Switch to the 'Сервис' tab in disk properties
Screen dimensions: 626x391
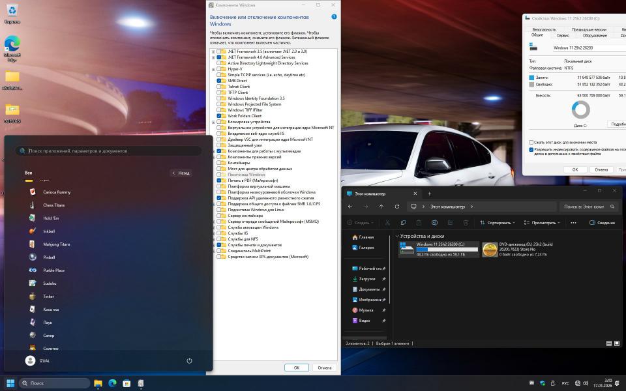click(x=563, y=35)
